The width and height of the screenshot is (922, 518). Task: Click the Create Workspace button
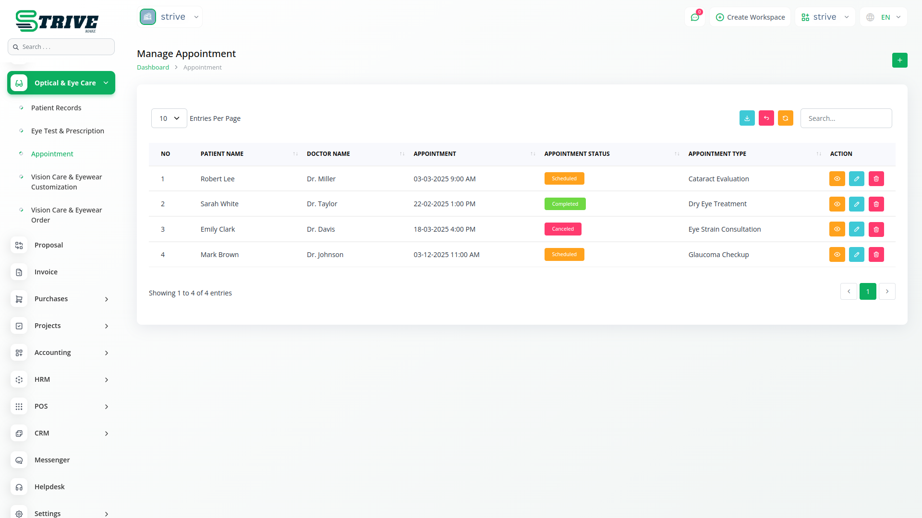750,17
